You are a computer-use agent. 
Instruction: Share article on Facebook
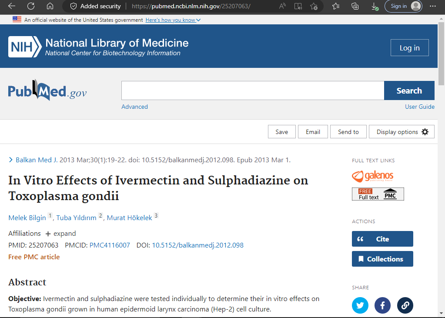click(382, 305)
